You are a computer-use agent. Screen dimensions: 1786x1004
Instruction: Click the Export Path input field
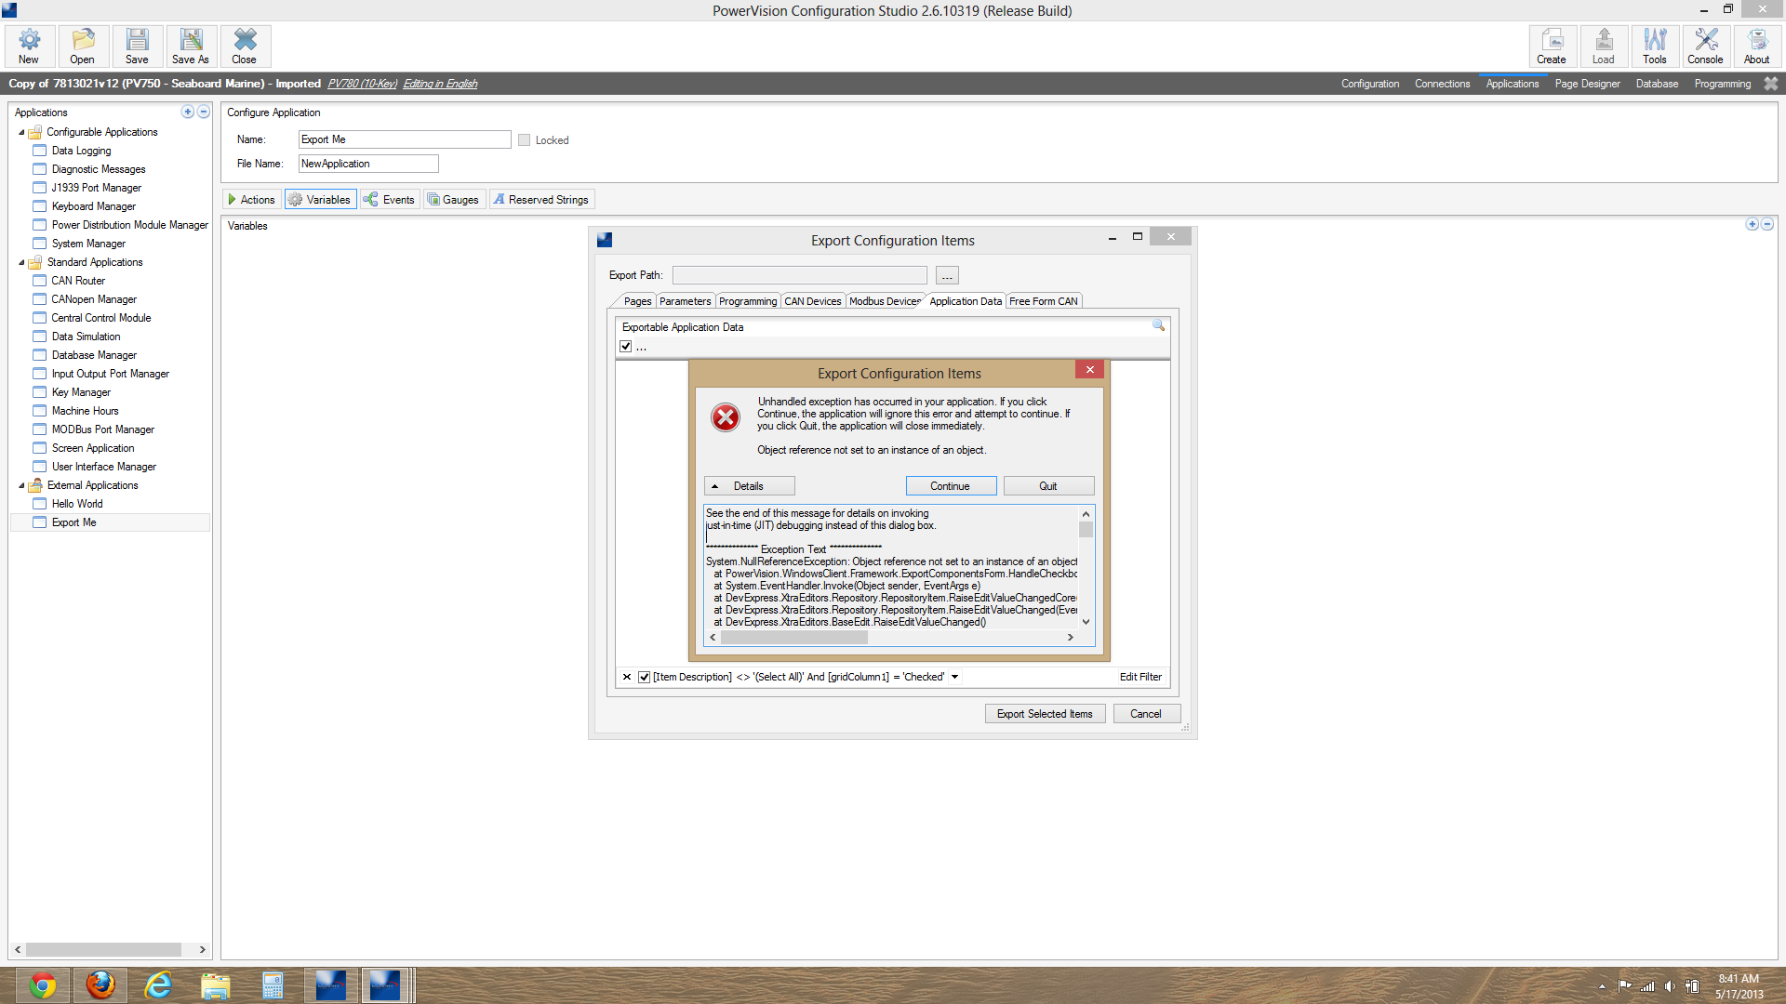tap(800, 276)
